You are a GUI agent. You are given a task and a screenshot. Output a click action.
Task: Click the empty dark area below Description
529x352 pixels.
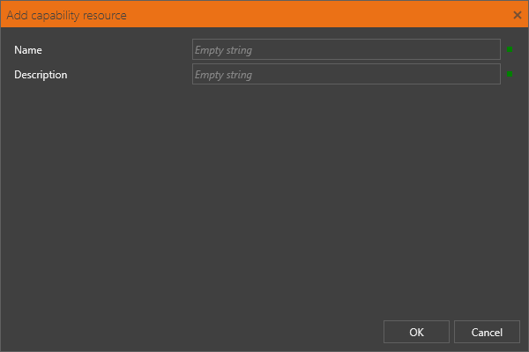(264, 199)
